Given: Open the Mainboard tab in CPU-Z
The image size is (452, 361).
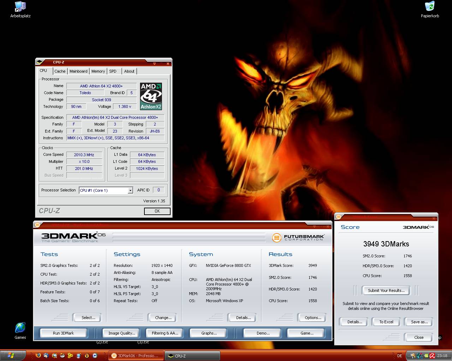Looking at the screenshot, I should coord(78,71).
